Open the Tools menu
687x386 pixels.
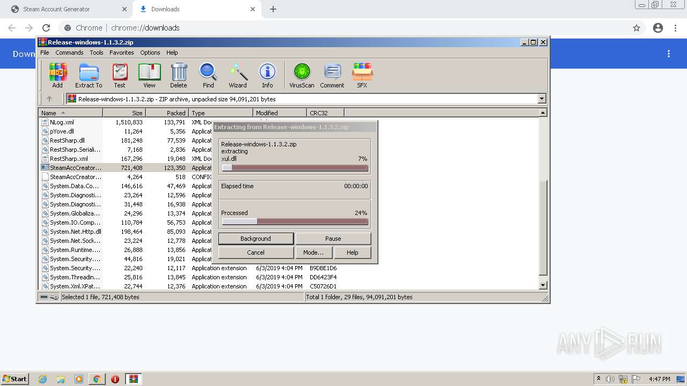[97, 53]
